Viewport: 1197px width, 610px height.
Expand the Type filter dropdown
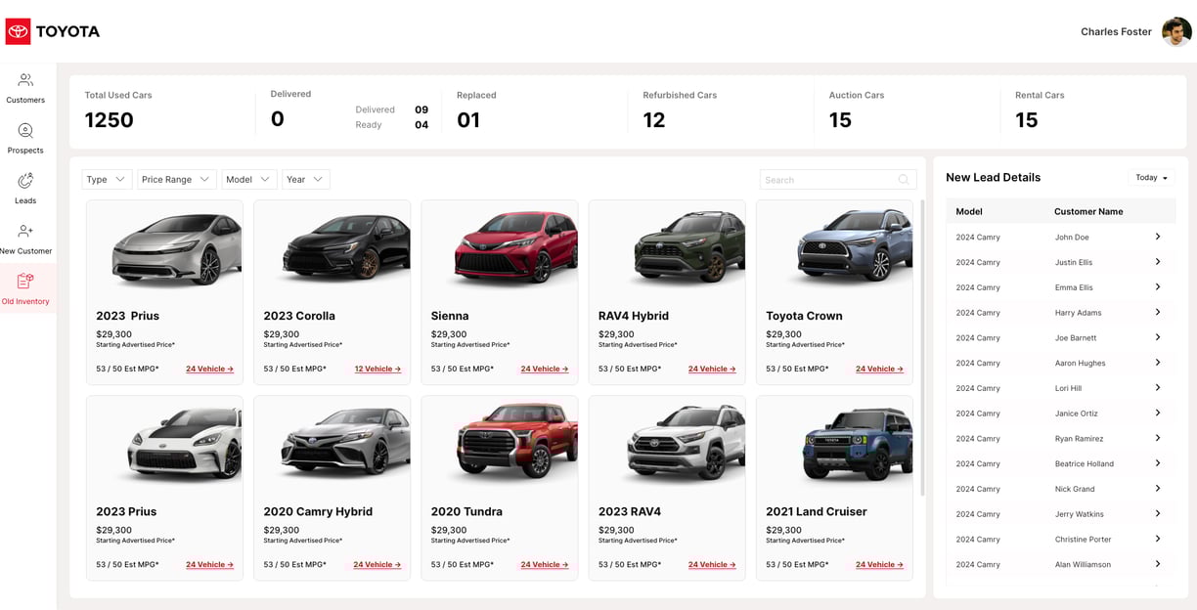[107, 180]
